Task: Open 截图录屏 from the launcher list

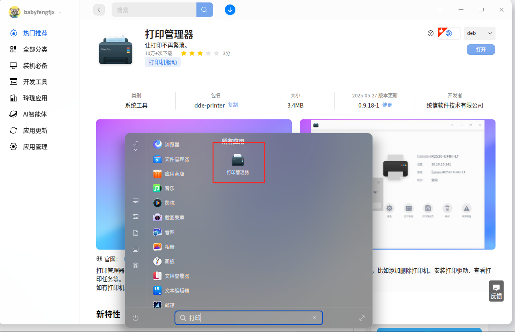Action: [x=169, y=218]
